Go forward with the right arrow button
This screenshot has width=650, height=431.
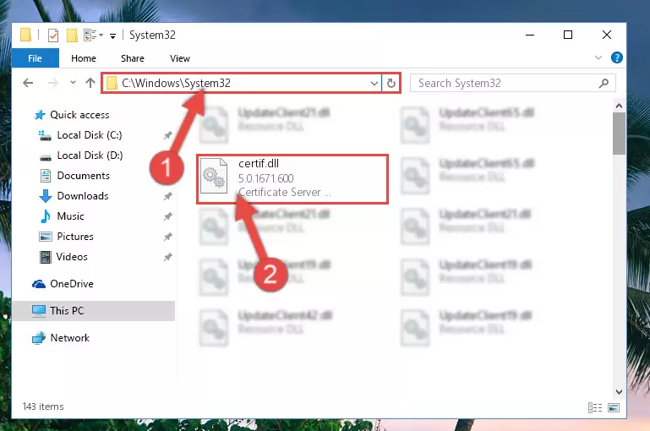click(53, 83)
